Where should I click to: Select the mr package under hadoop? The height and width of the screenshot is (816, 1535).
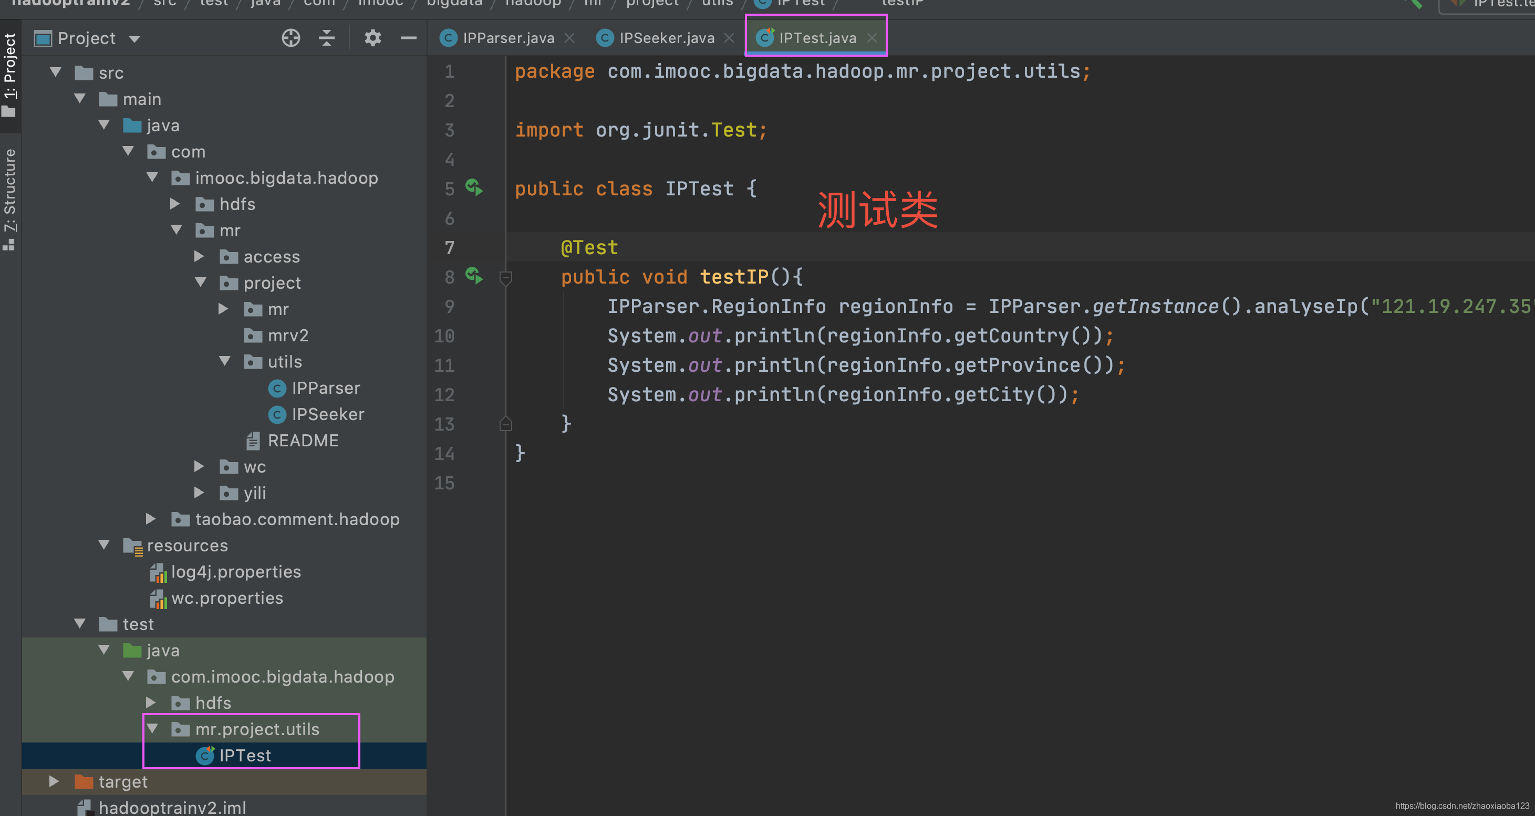[x=218, y=231]
